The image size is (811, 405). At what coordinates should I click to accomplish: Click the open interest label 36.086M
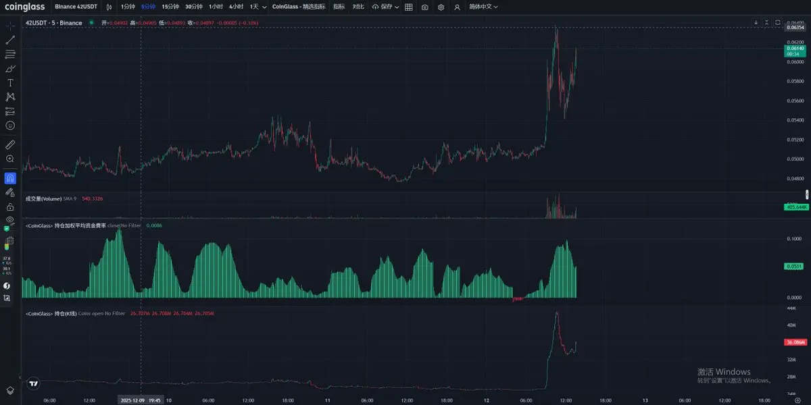click(795, 342)
